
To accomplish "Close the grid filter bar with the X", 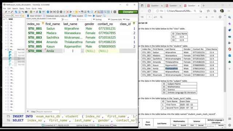I will tap(28, 111).
